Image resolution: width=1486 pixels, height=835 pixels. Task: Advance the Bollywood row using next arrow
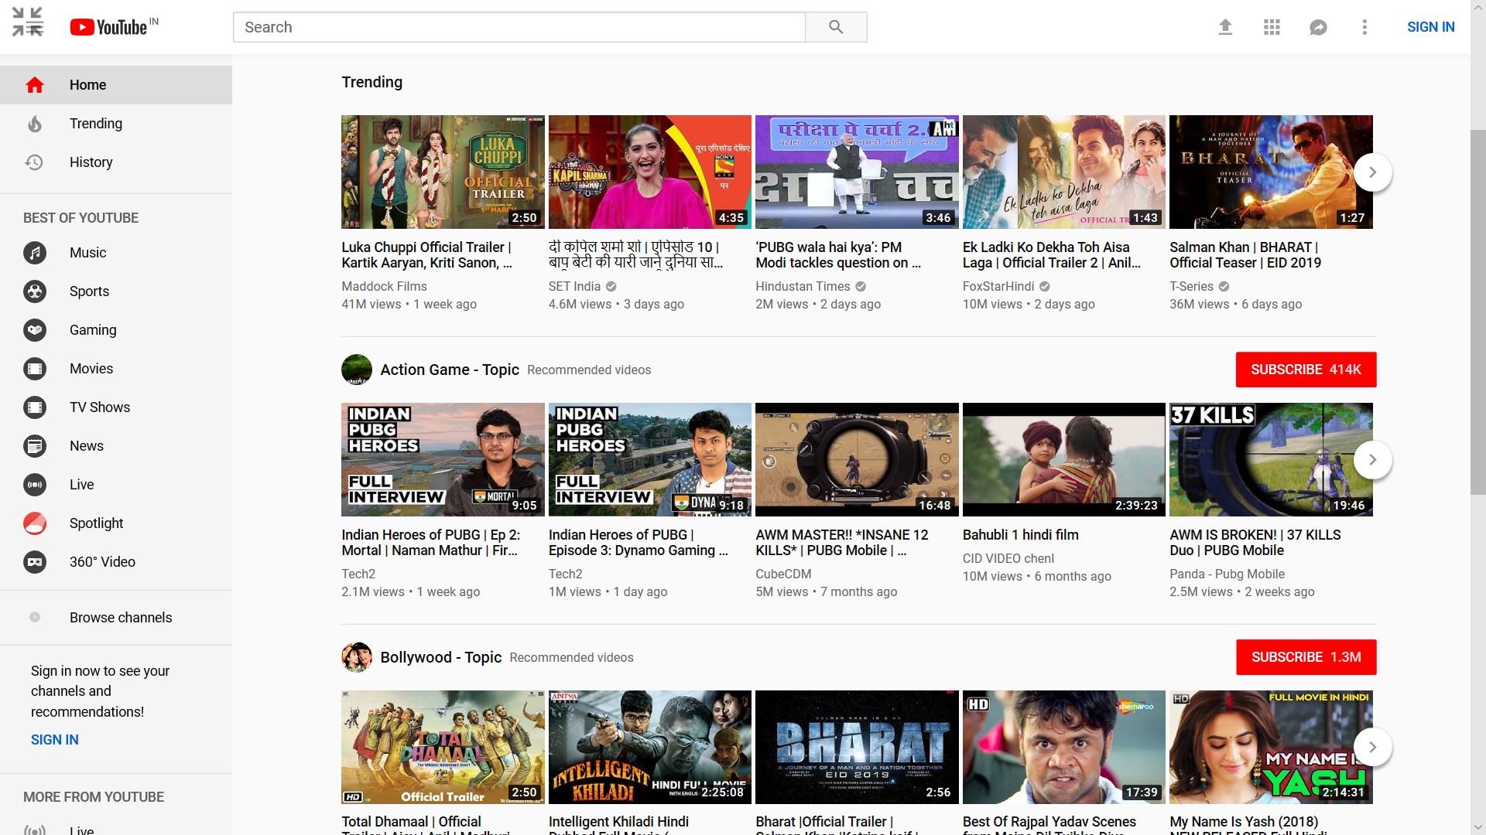(1372, 747)
